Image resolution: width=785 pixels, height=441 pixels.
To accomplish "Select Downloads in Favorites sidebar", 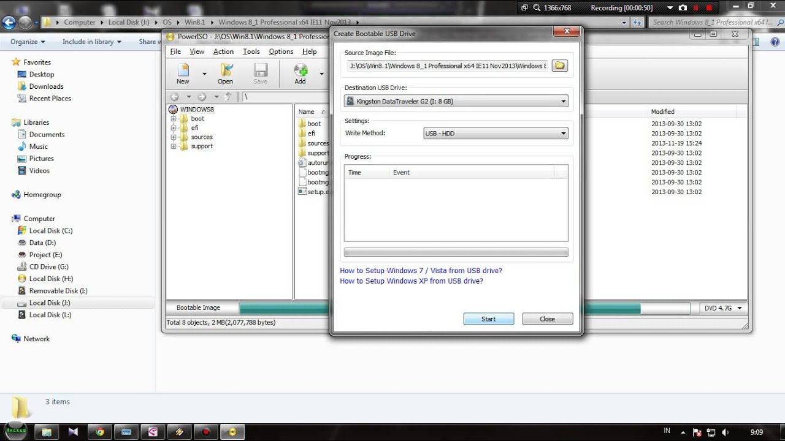I will (46, 86).
